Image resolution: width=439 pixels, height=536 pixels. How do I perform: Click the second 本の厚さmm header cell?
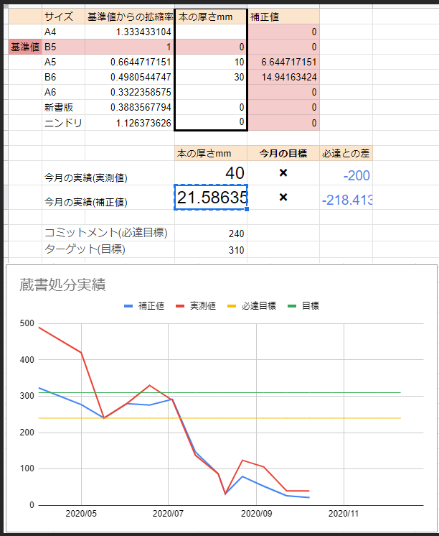[211, 153]
